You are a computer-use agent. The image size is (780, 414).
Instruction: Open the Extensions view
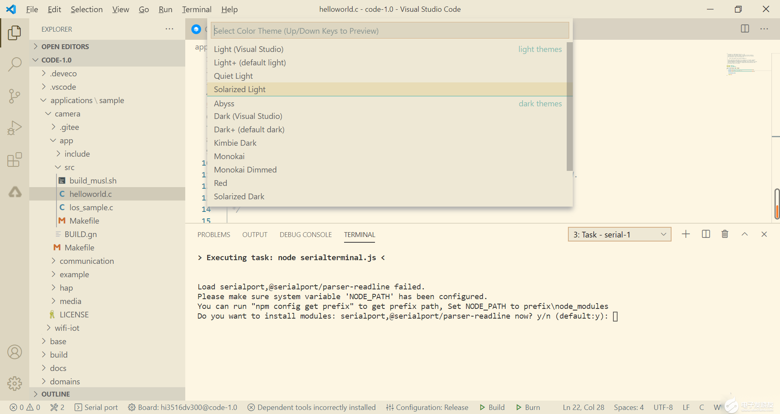pos(15,160)
